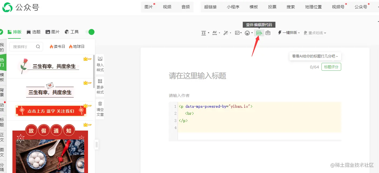The height and width of the screenshot is (173, 379).
Task: Click line 4 in the code editor
Action: coord(259,128)
